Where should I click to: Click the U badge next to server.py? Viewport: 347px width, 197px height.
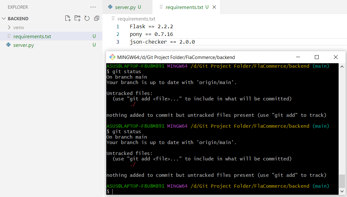pos(94,45)
